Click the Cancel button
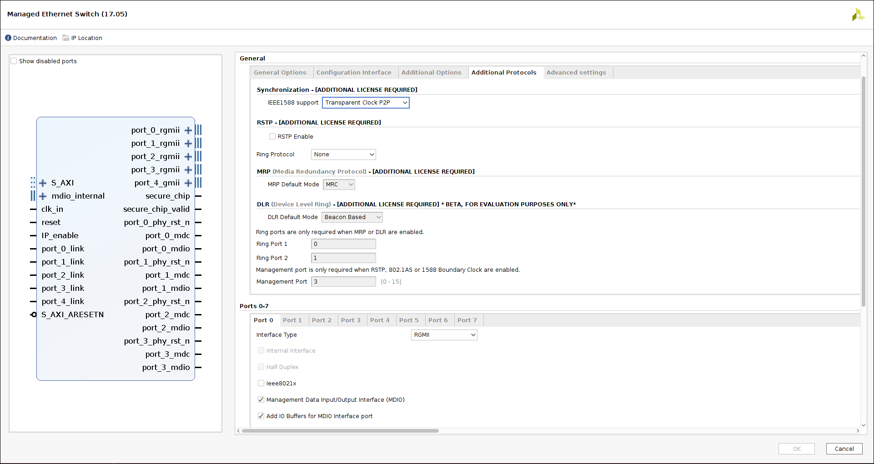This screenshot has height=464, width=874. click(x=844, y=449)
